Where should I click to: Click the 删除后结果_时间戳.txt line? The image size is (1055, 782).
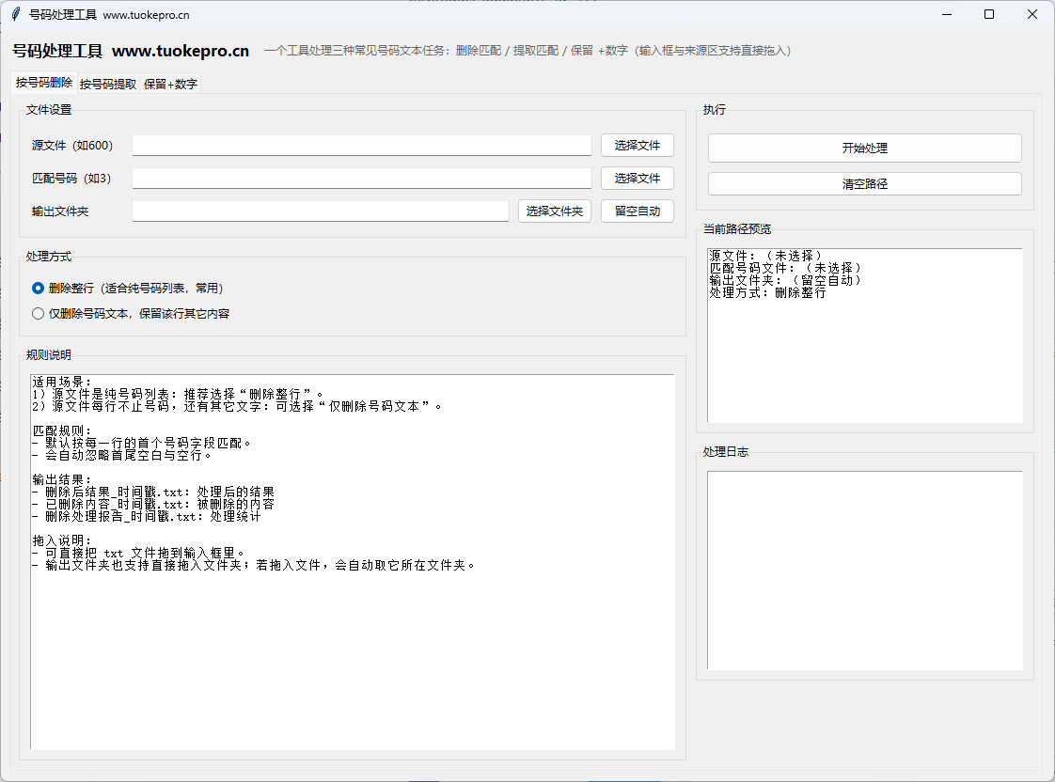pyautogui.click(x=153, y=493)
